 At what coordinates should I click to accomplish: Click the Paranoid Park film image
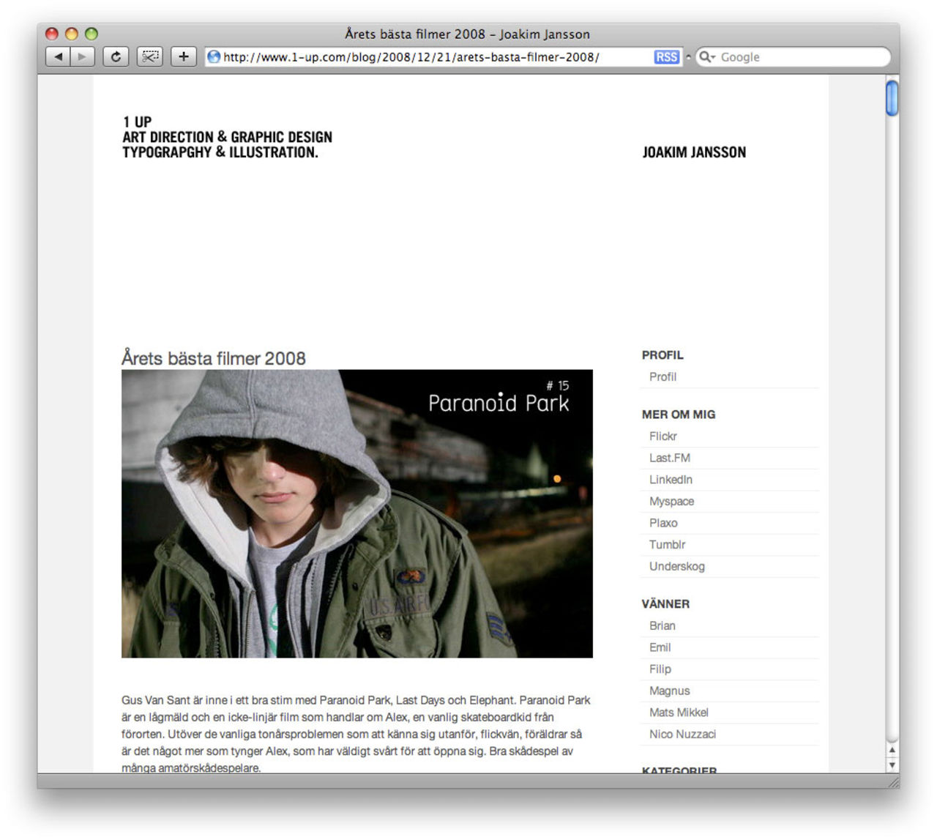(357, 513)
